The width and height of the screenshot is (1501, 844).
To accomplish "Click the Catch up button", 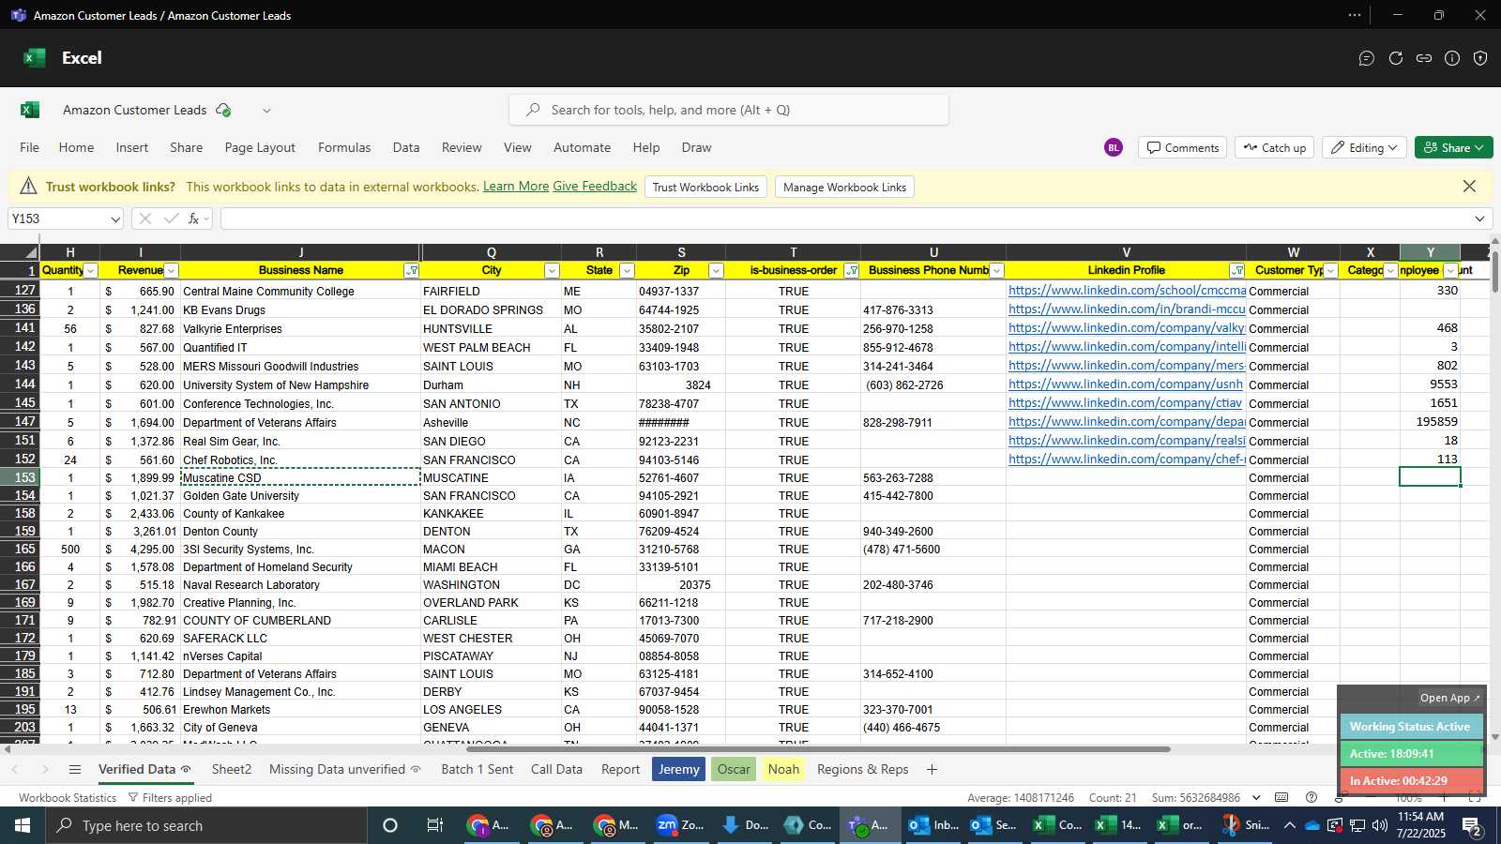I will pyautogui.click(x=1275, y=148).
